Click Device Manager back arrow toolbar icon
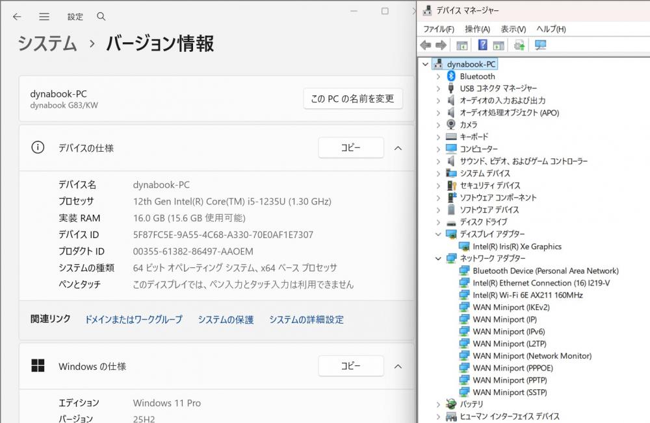Viewport: 650px width, 423px height. 426,45
